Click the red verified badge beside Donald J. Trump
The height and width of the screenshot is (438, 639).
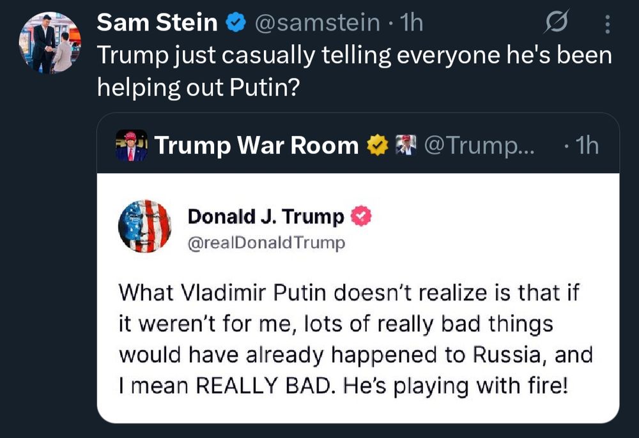click(x=361, y=216)
